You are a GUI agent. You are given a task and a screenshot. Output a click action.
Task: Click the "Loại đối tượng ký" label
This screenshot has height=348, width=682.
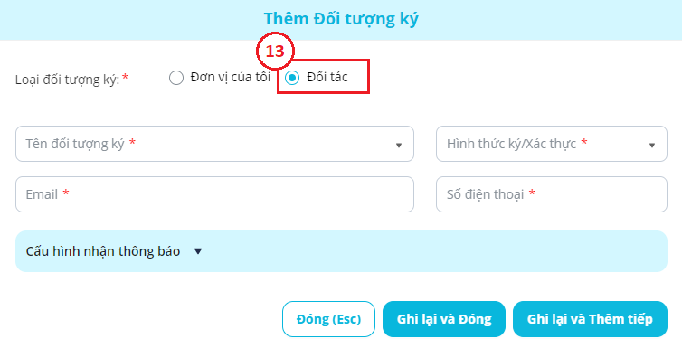coord(68,80)
